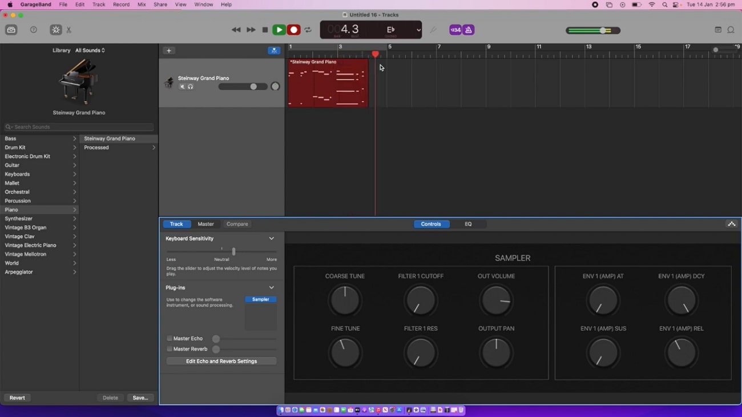Open Spotlight search in menu bar

665,5
